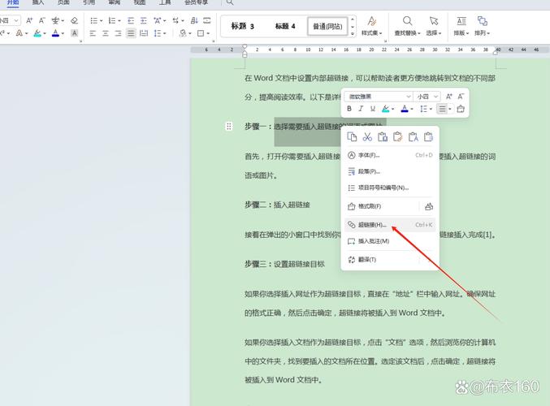550x406 pixels.
Task: Click the increase font size icon in mini toolbar
Action: pyautogui.click(x=449, y=97)
